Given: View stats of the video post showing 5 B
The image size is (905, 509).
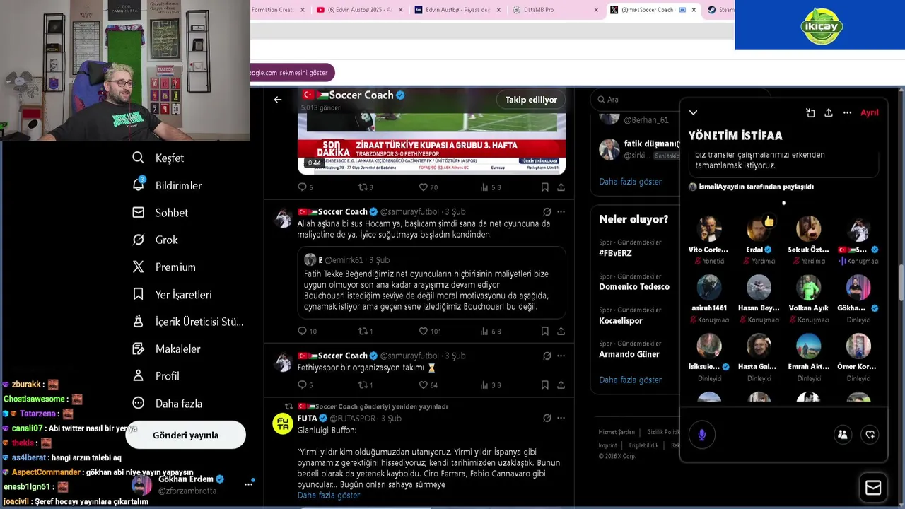Looking at the screenshot, I should tap(490, 187).
